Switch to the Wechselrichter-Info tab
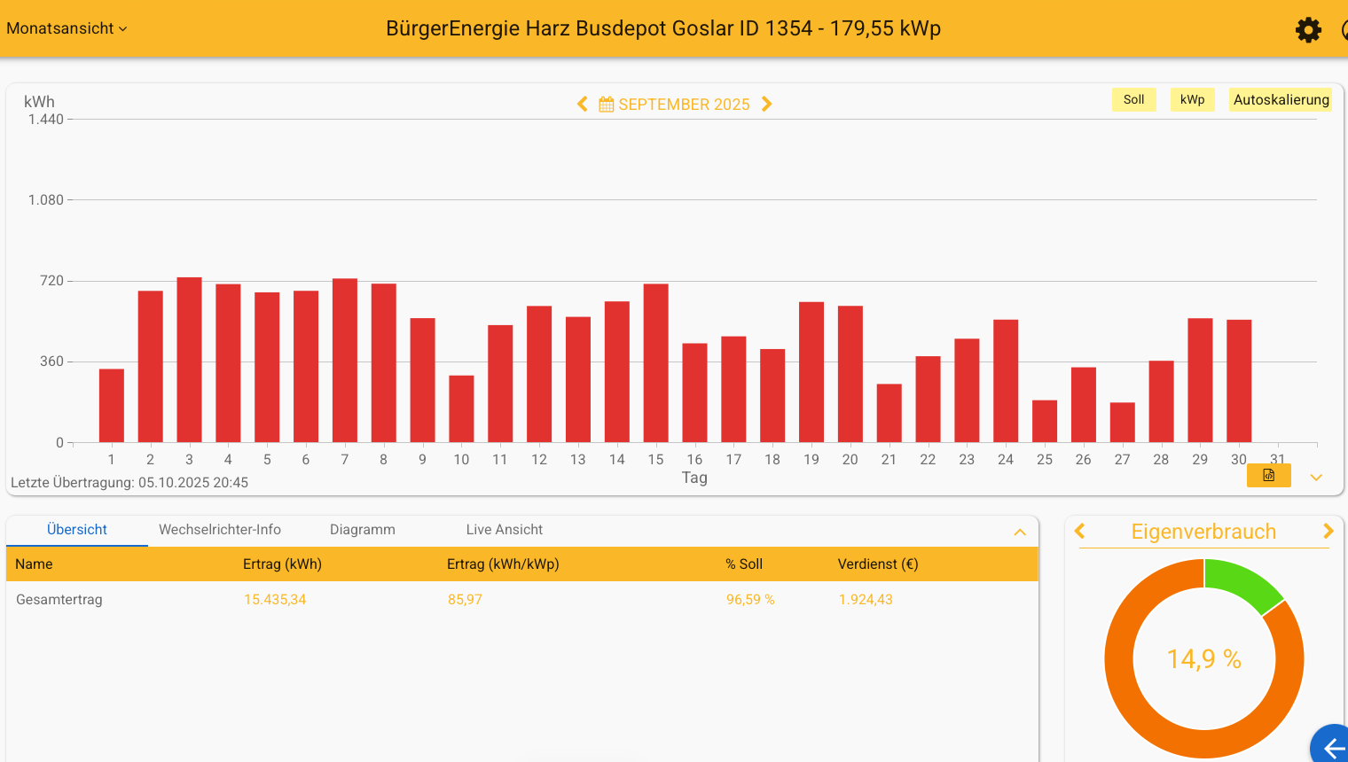The width and height of the screenshot is (1348, 762). [220, 530]
